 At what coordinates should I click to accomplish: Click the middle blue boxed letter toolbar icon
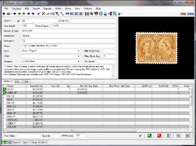click(x=76, y=14)
